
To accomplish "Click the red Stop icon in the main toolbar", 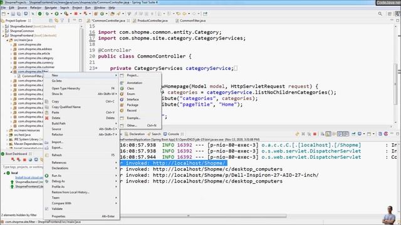I will (x=76, y=14).
